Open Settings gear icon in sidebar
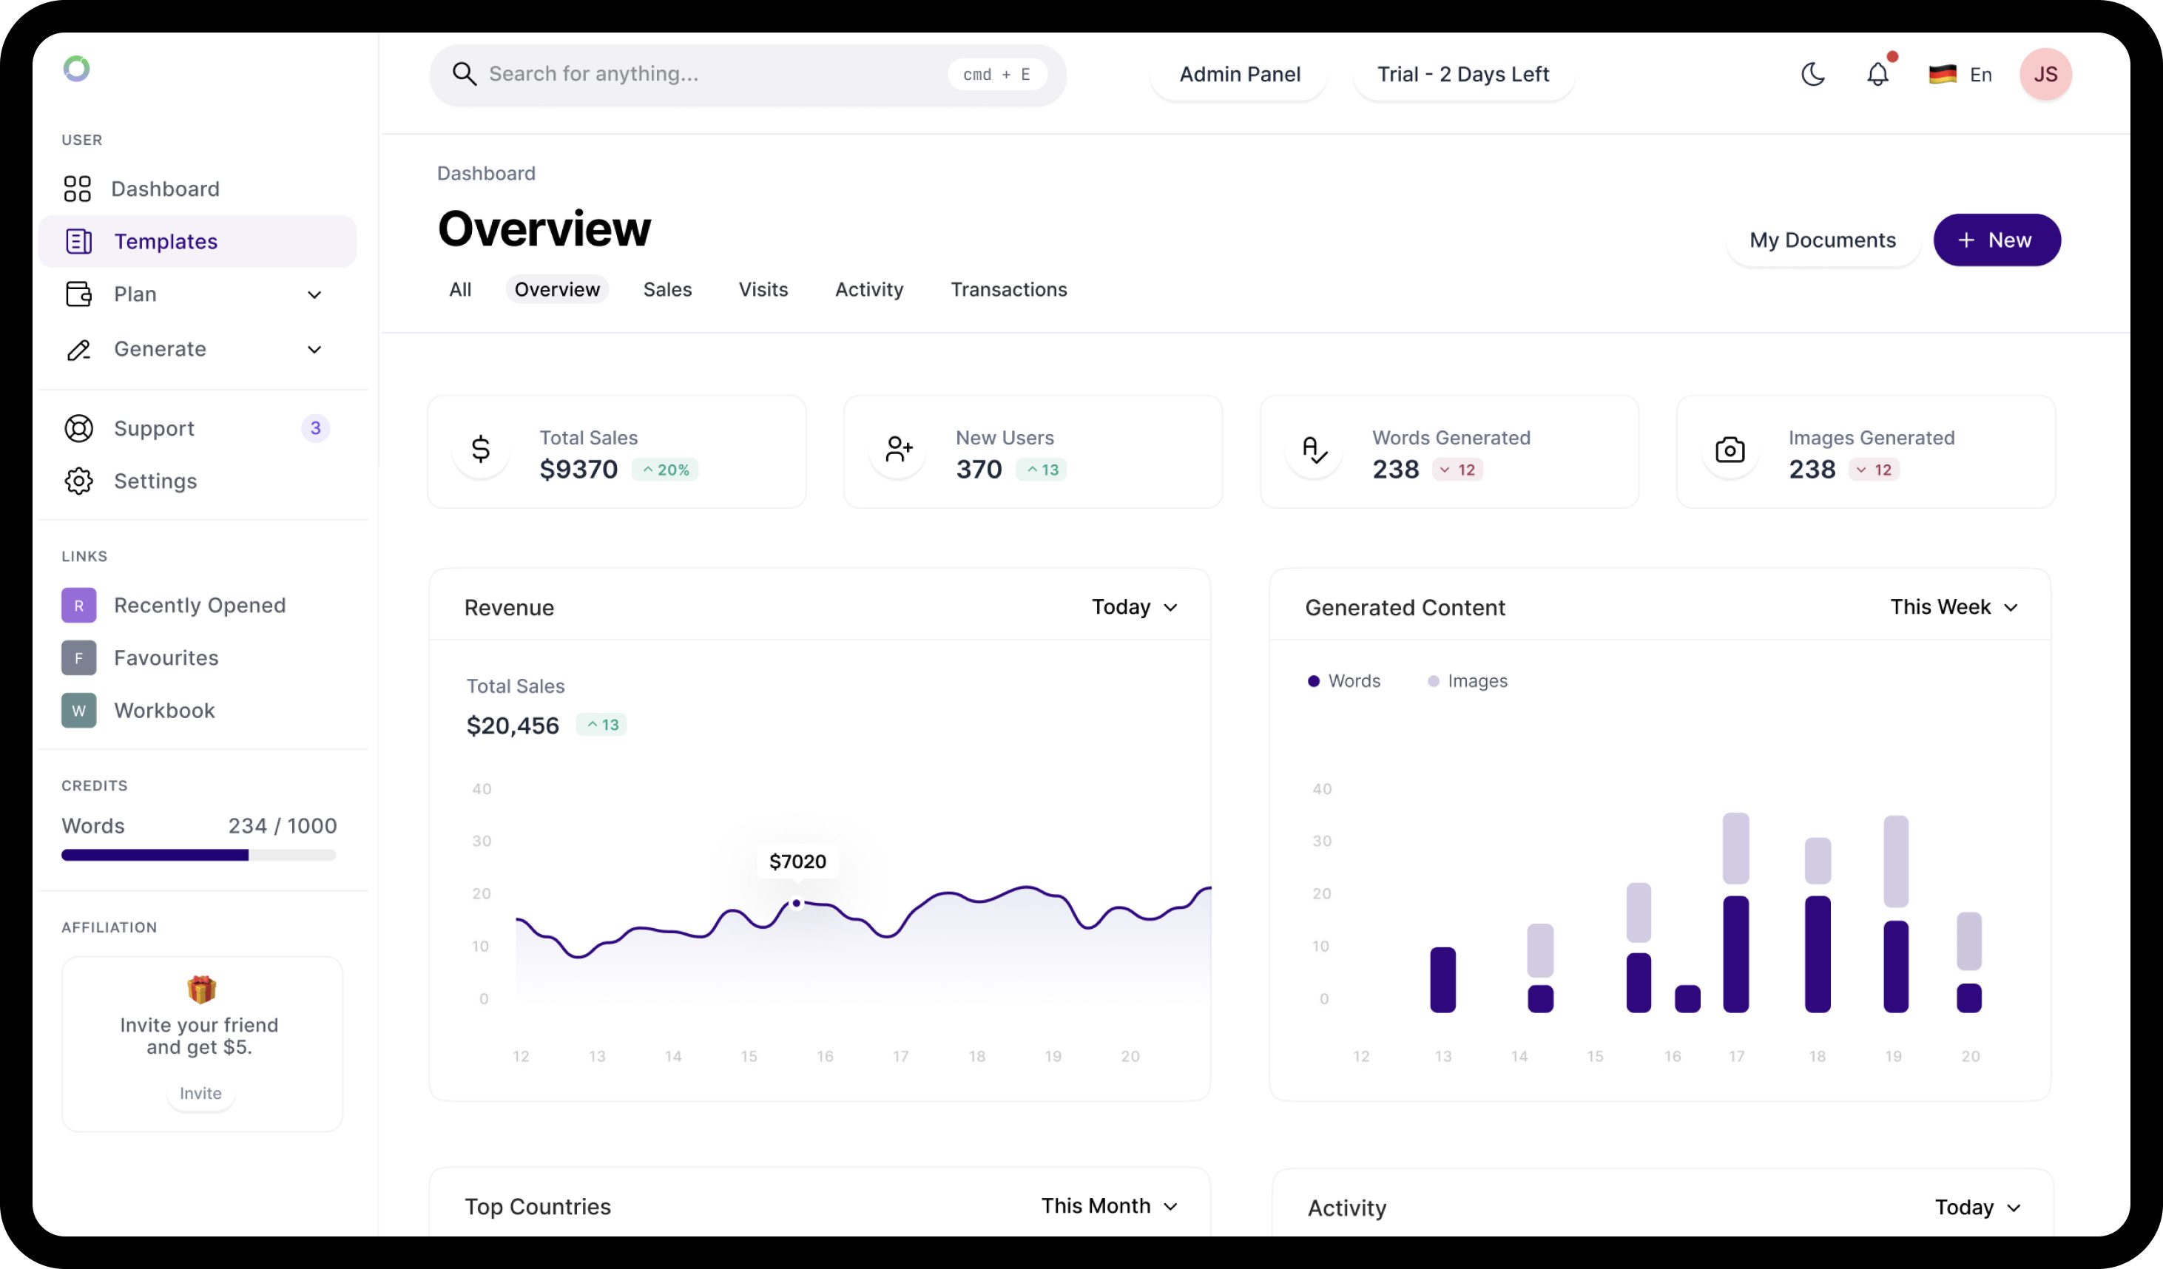Image resolution: width=2163 pixels, height=1269 pixels. [79, 481]
